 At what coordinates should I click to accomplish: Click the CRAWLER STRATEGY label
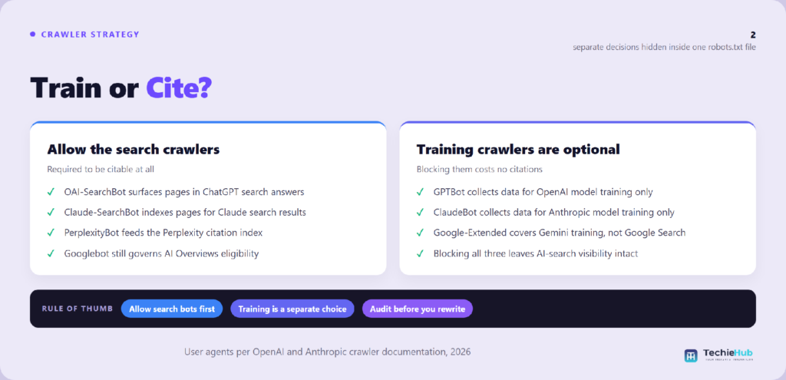pyautogui.click(x=91, y=35)
